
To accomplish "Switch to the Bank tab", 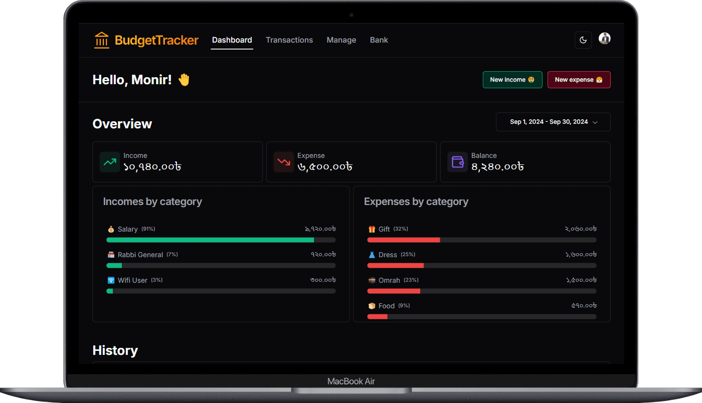I will click(x=379, y=40).
